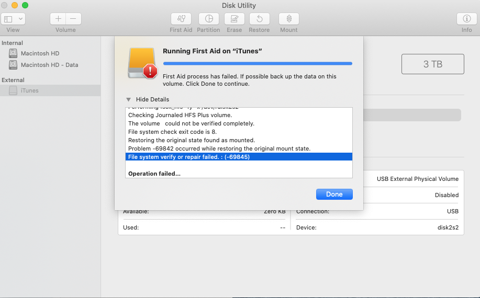The height and width of the screenshot is (298, 480).
Task: Open the View dropdown chevron
Action: tap(20, 19)
